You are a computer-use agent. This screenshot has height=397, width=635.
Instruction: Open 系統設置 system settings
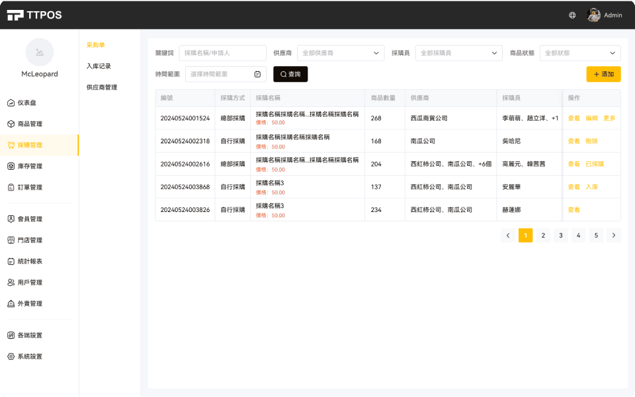(x=29, y=357)
